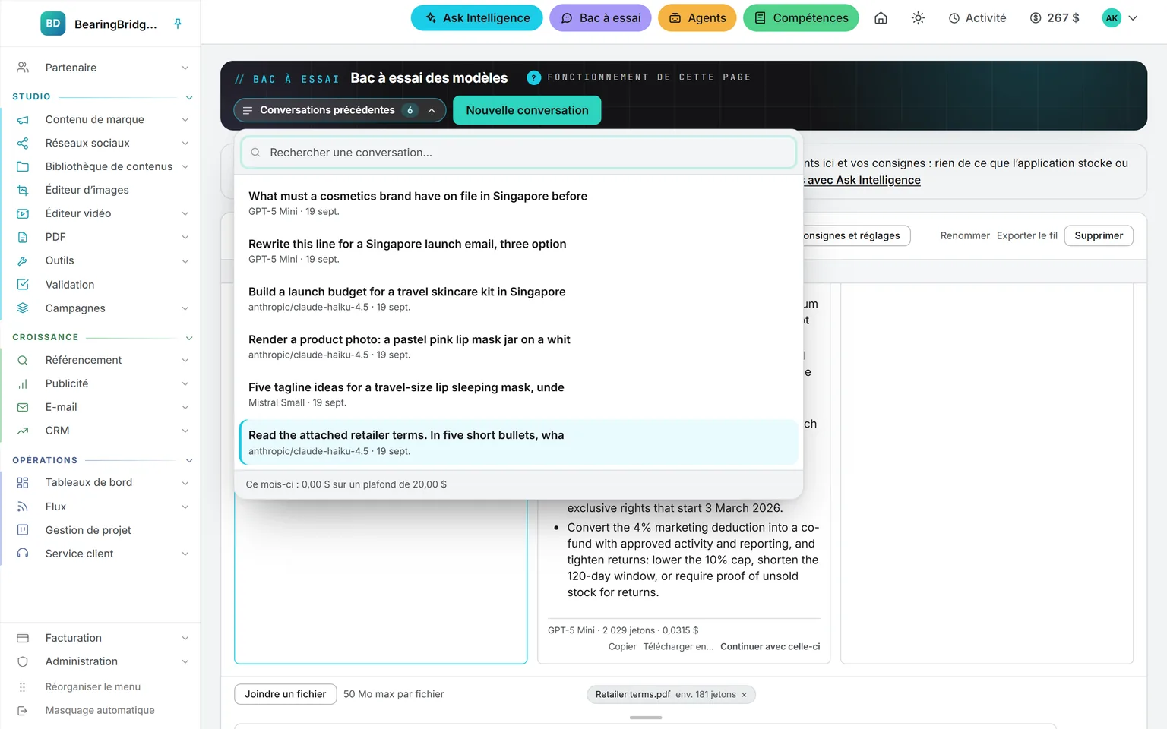Click the Outils wrench icon
Viewport: 1167px width, 729px height.
tap(23, 261)
